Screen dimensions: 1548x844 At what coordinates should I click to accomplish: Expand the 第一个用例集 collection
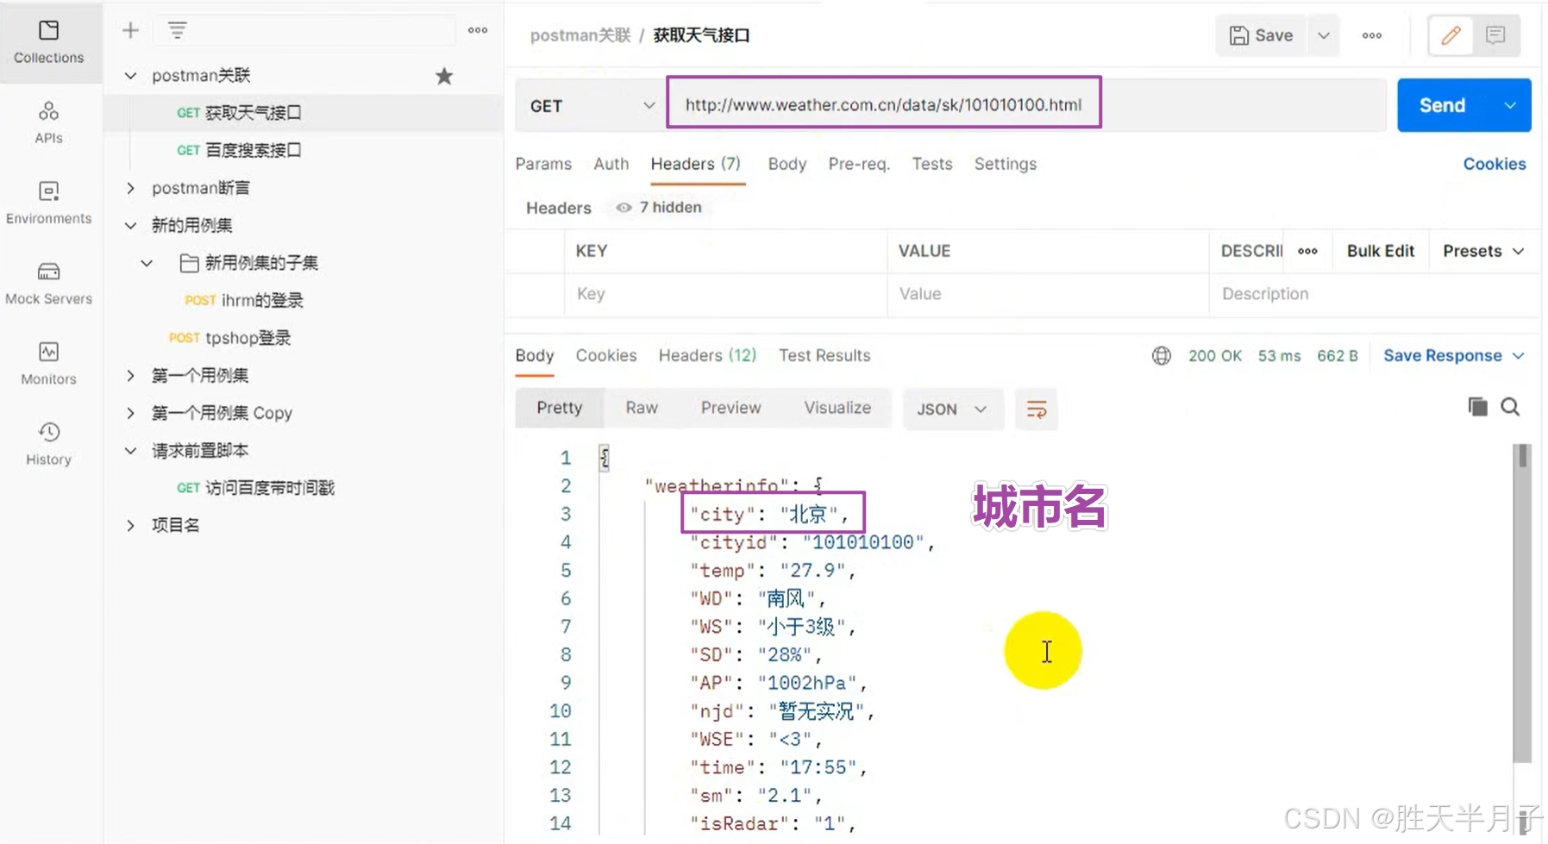click(x=130, y=376)
